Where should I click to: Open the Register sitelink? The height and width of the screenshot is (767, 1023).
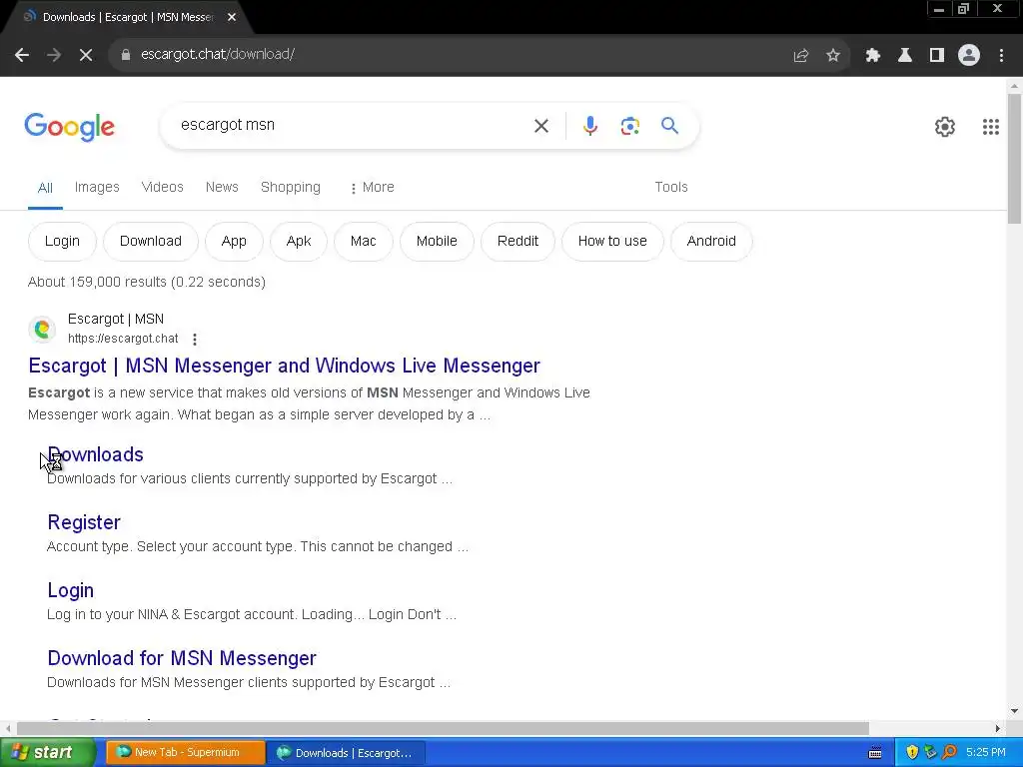(x=84, y=522)
